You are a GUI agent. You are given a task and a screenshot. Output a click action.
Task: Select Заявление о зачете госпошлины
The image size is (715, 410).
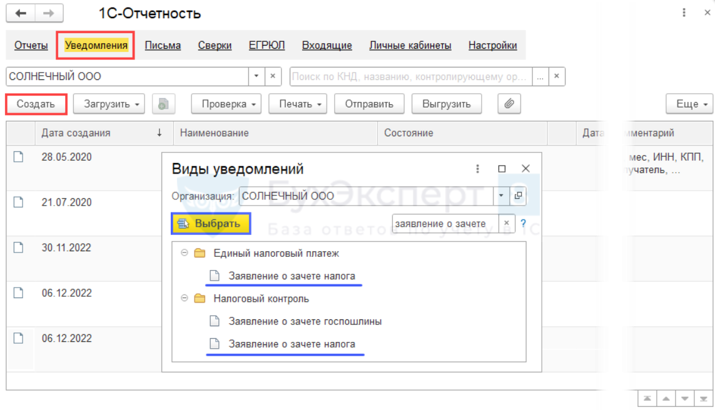click(305, 321)
